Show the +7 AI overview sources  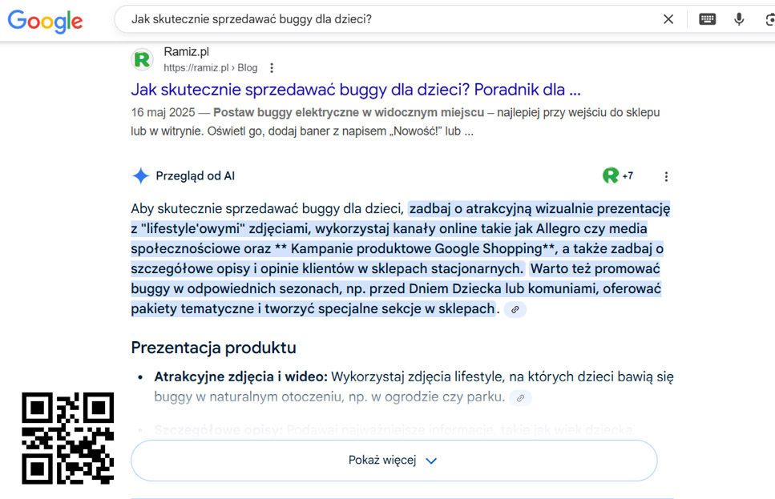pyautogui.click(x=618, y=176)
